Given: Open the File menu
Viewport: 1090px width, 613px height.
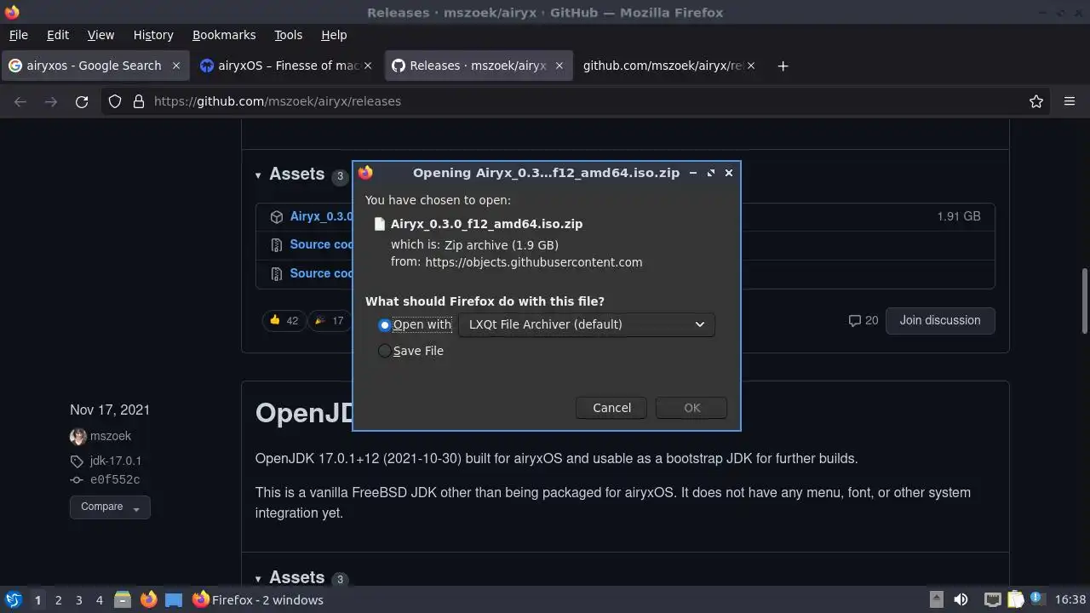Looking at the screenshot, I should pos(18,35).
